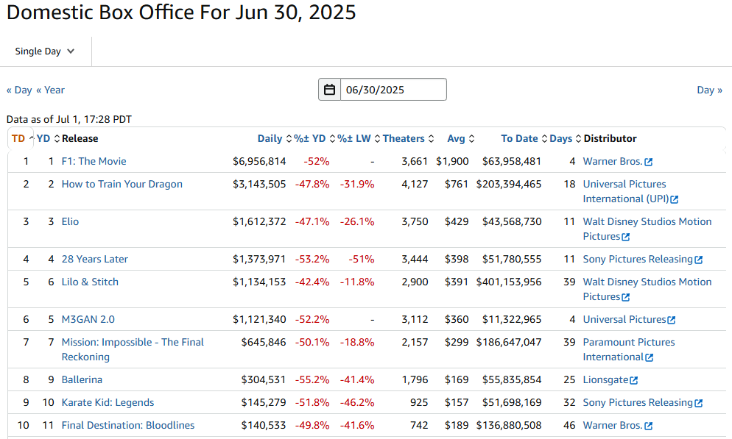
Task: Select the $203,394,465 to-date total
Action: click(x=509, y=184)
